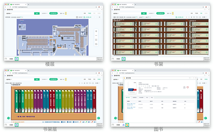Click user avatar in floor view bottom bar

6,59
